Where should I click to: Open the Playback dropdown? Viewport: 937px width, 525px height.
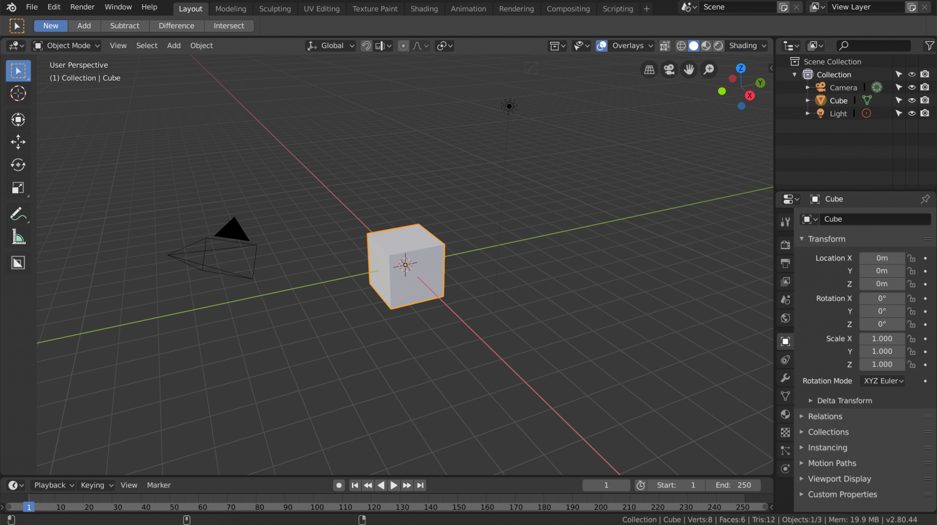coord(54,485)
